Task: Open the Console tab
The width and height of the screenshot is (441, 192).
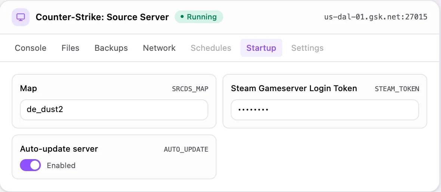Action: (x=31, y=48)
